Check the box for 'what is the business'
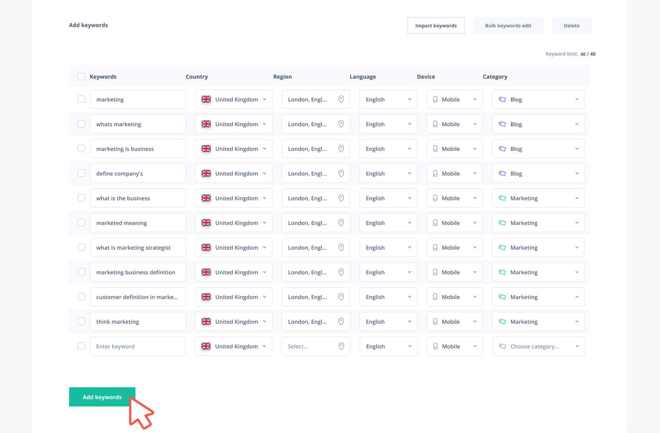 click(81, 198)
